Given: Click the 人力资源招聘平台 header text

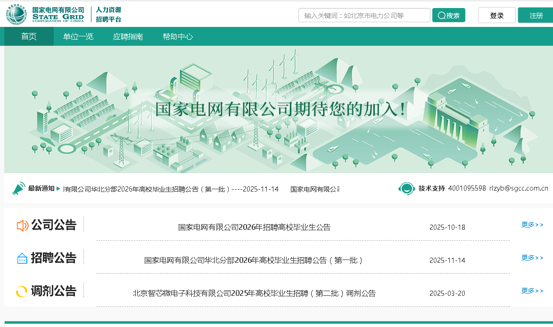Looking at the screenshot, I should pos(108,15).
